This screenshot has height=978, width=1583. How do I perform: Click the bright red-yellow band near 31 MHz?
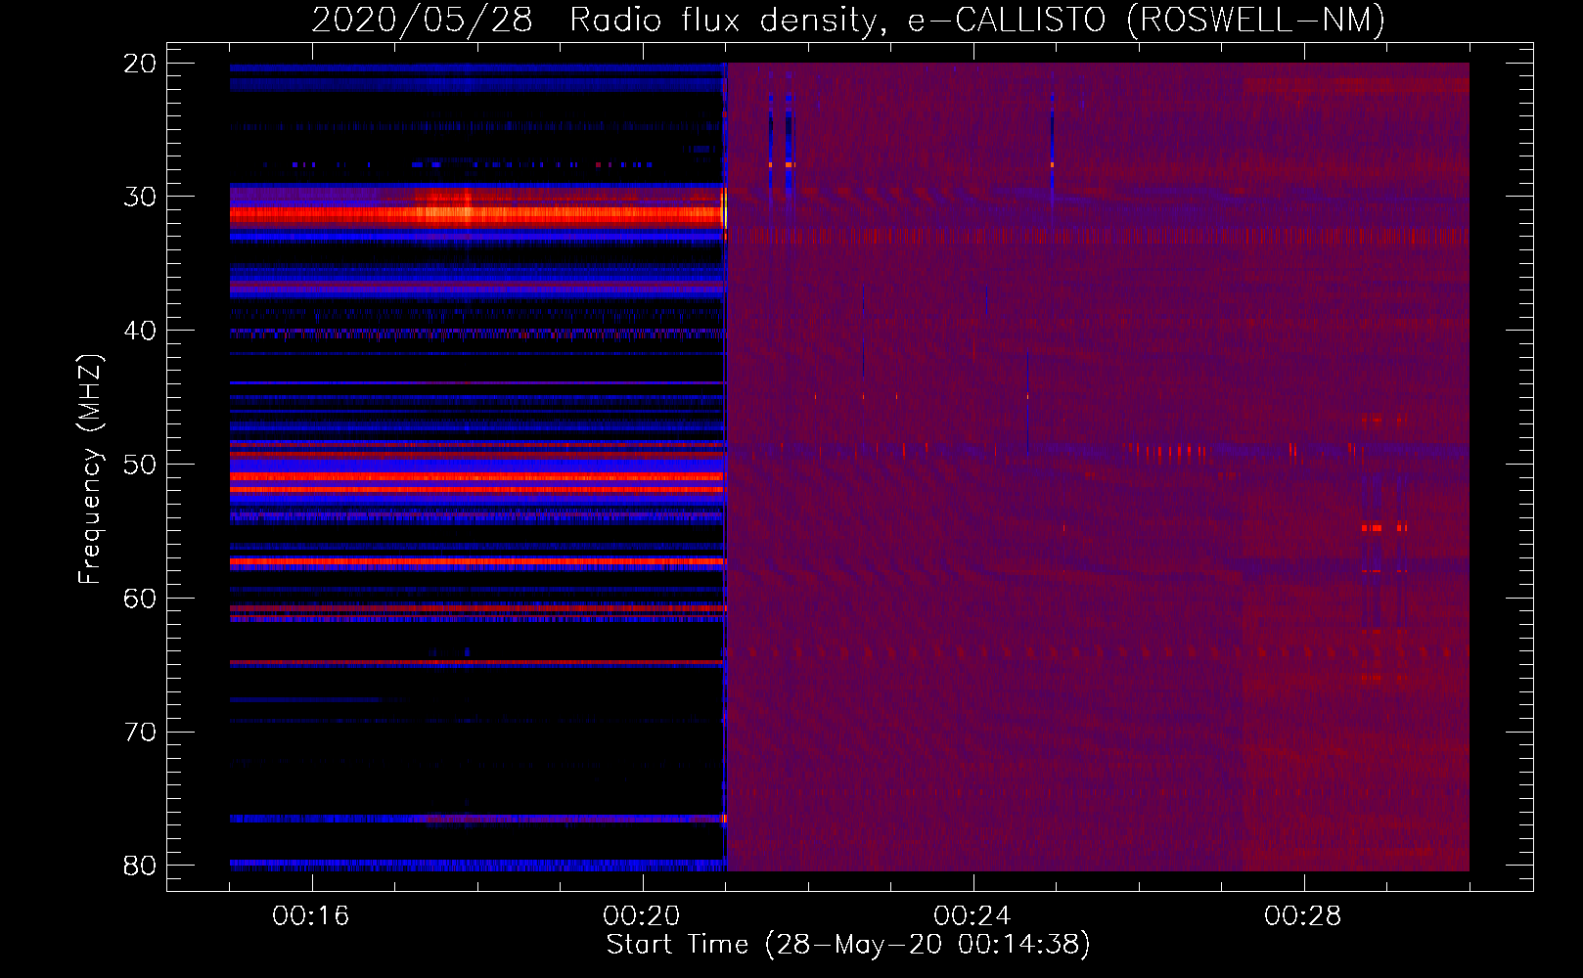tap(477, 212)
